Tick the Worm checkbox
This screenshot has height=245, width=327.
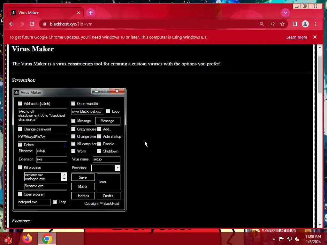(x=73, y=151)
